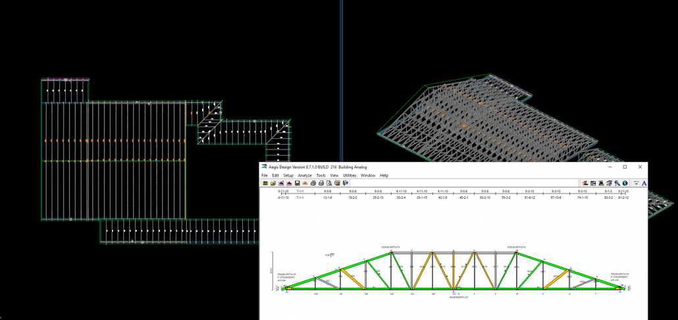The image size is (678, 320).
Task: Open the Window menu
Action: click(x=367, y=175)
